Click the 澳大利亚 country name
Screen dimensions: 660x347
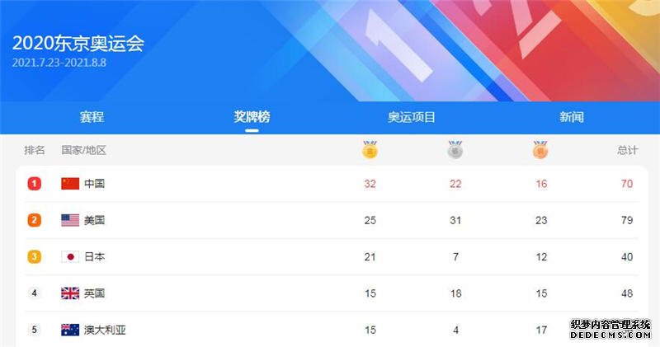[x=105, y=330]
